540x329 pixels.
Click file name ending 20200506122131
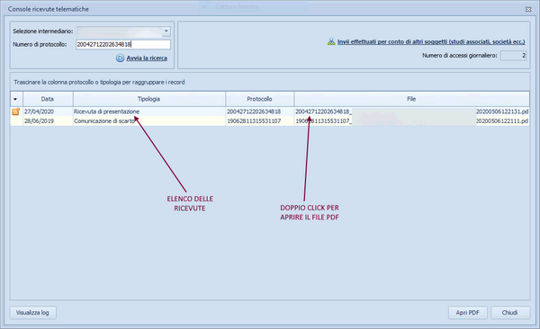412,111
